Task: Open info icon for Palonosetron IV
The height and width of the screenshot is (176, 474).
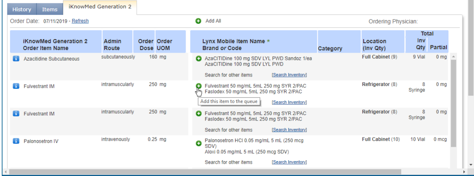Action: [16, 141]
